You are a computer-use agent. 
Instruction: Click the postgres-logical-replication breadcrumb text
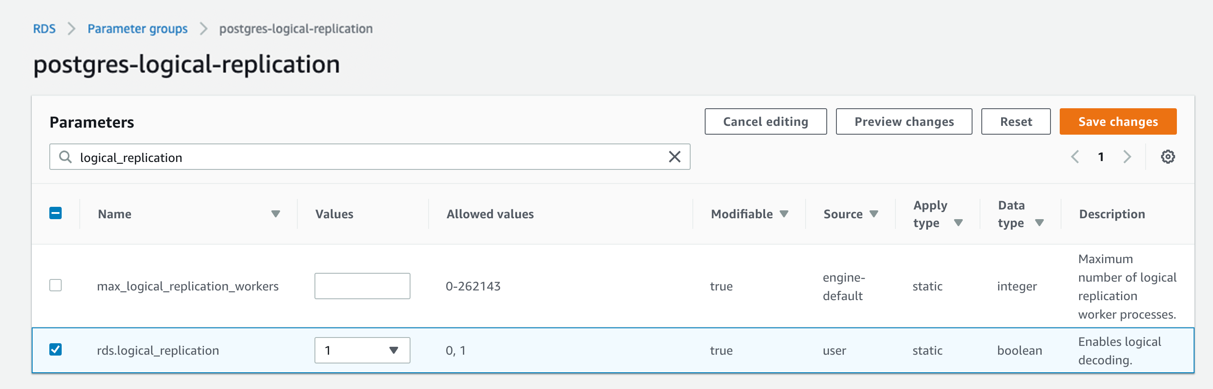pyautogui.click(x=296, y=29)
